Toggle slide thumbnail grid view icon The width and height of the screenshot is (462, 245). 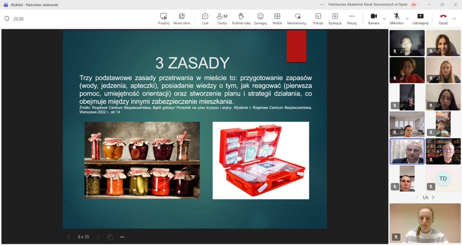(110, 237)
